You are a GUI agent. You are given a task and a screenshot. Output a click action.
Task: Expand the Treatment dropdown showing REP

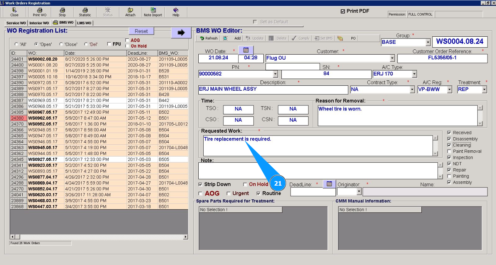[484, 90]
